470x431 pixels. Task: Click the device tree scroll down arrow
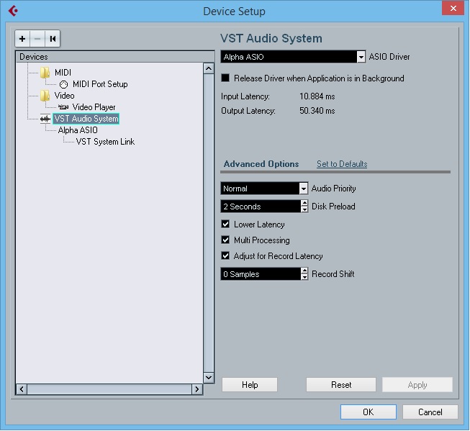click(209, 378)
